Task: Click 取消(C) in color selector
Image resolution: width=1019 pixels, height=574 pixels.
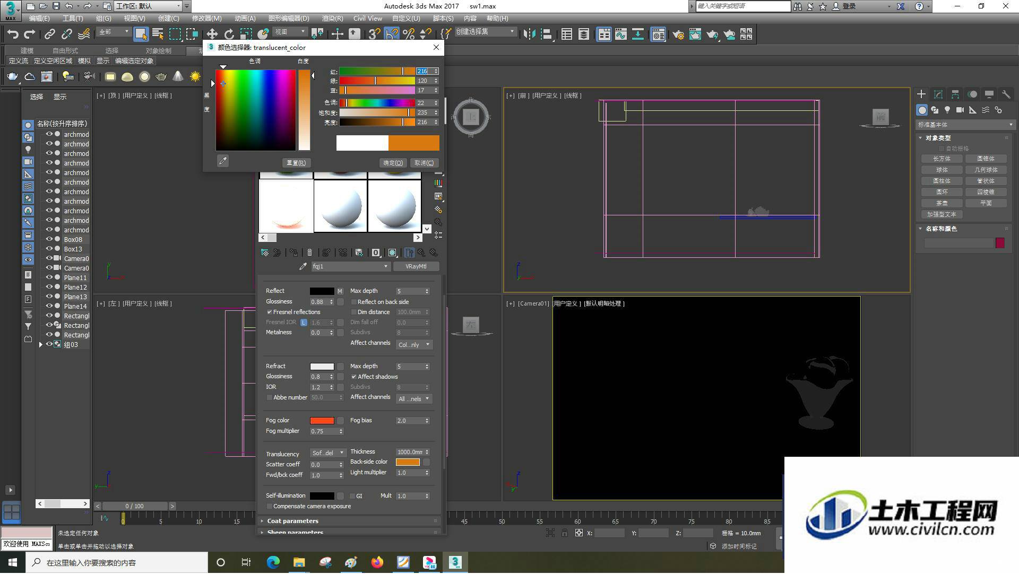Action: pyautogui.click(x=424, y=163)
